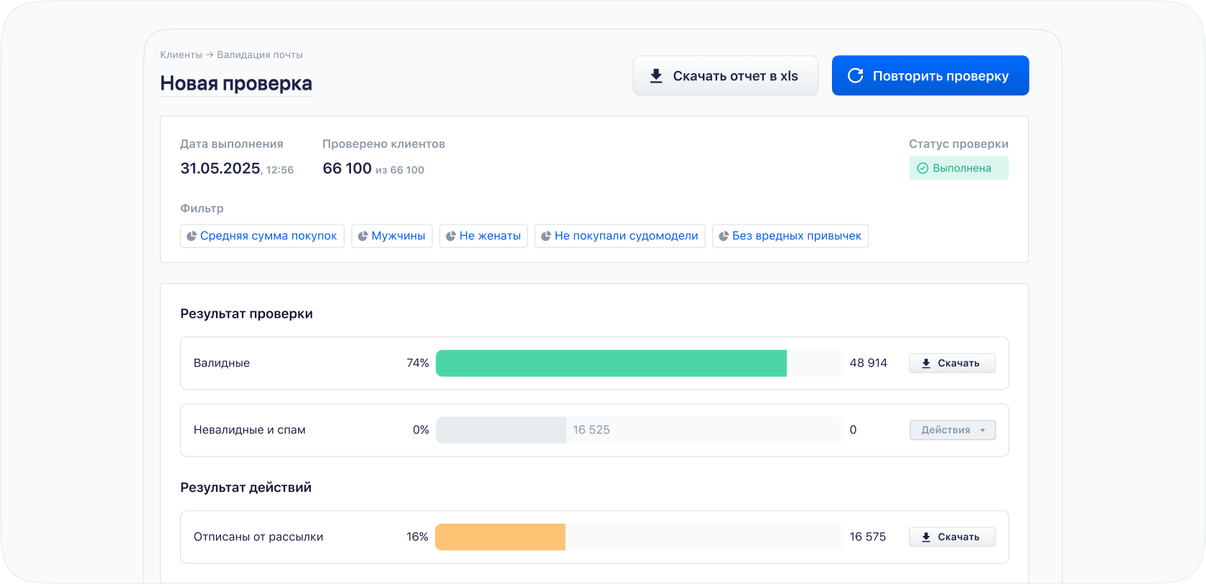This screenshot has height=584, width=1206.
Task: Download the 'Отписаны от рассылки' list
Action: (952, 537)
